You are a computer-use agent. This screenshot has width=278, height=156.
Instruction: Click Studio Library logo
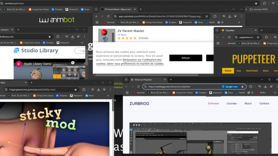tap(36, 50)
